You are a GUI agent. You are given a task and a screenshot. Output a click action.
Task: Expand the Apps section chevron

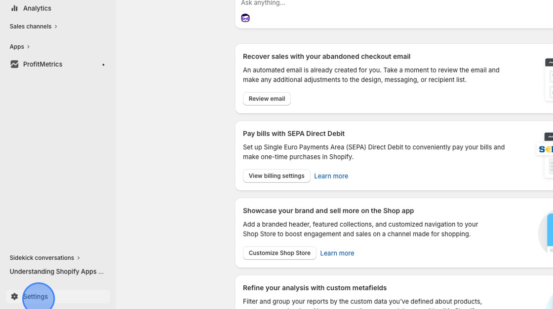(28, 47)
